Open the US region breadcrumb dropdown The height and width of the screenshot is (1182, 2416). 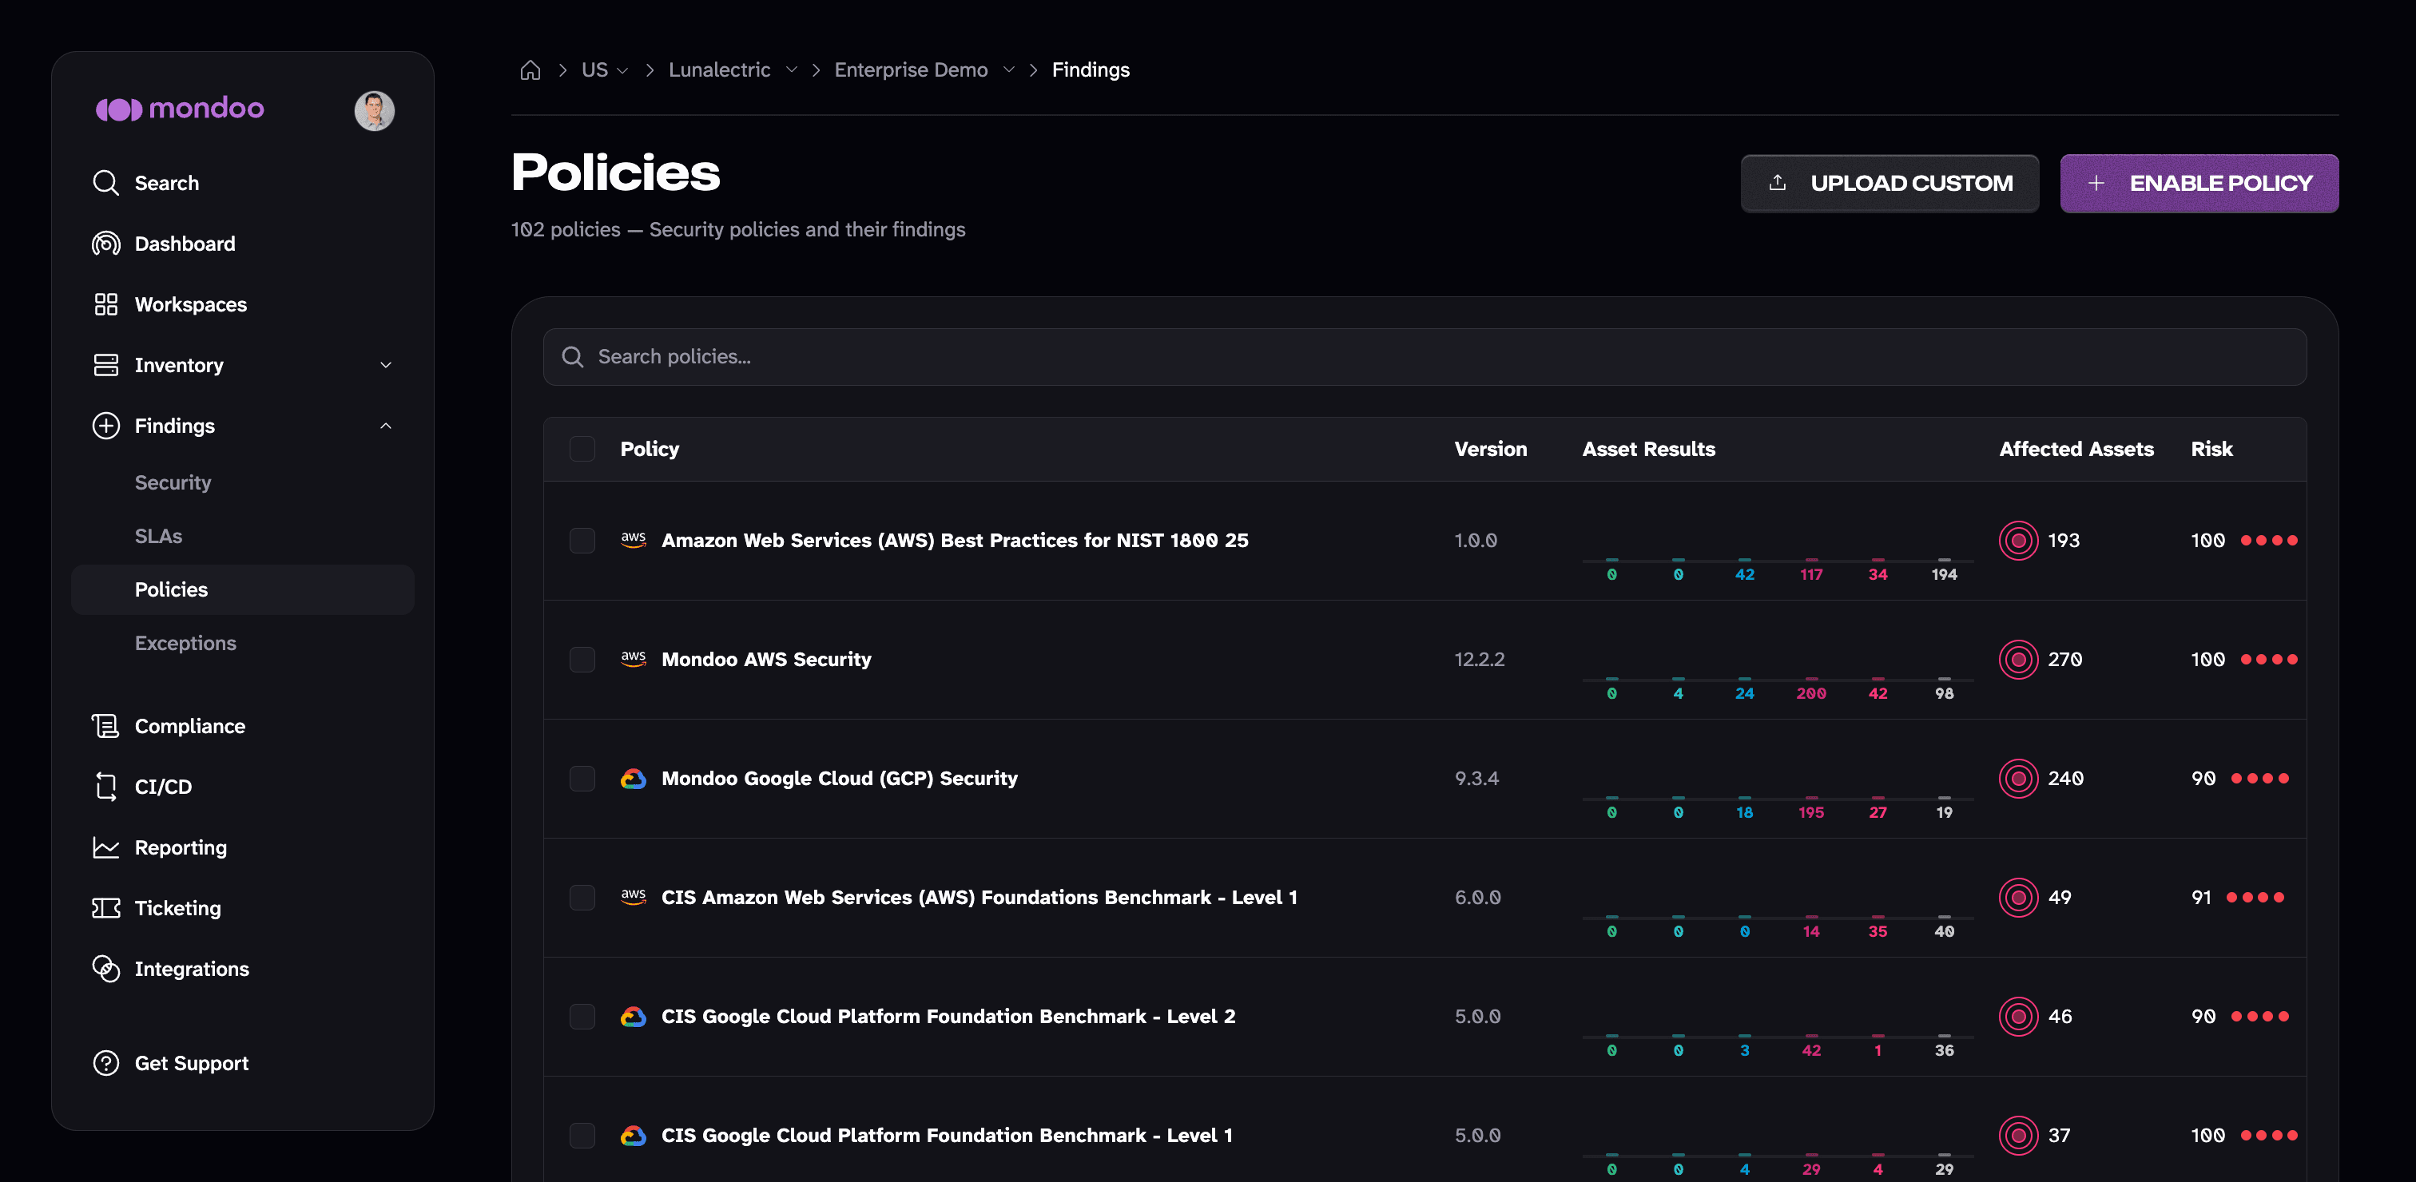coord(605,70)
